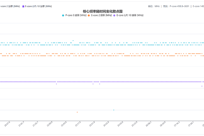
Task: Select top-left E-core (LP) 10 频率 [MHz] label
Action: 38,6
